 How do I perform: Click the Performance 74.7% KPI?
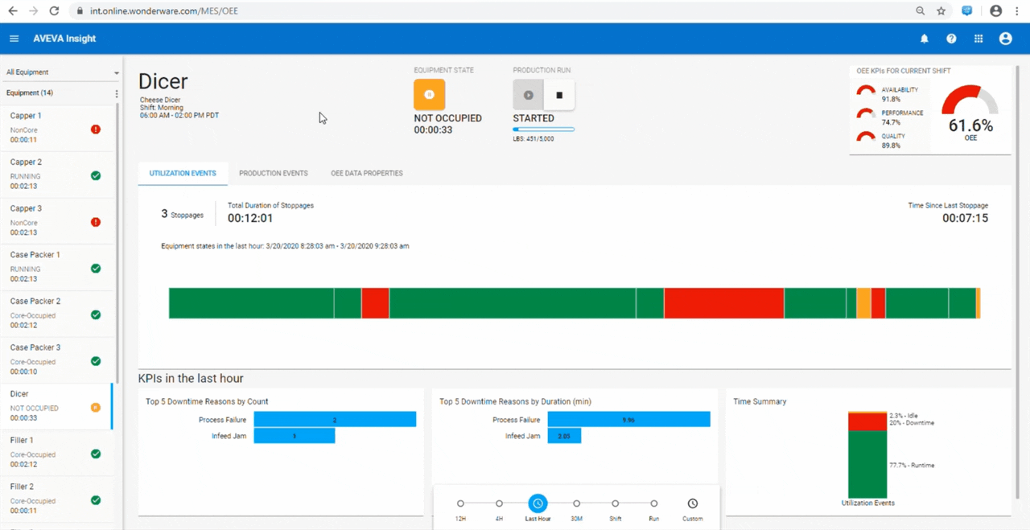tap(890, 117)
